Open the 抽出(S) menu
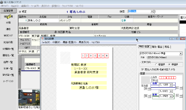The height and width of the screenshot is (110, 186). 15,6
